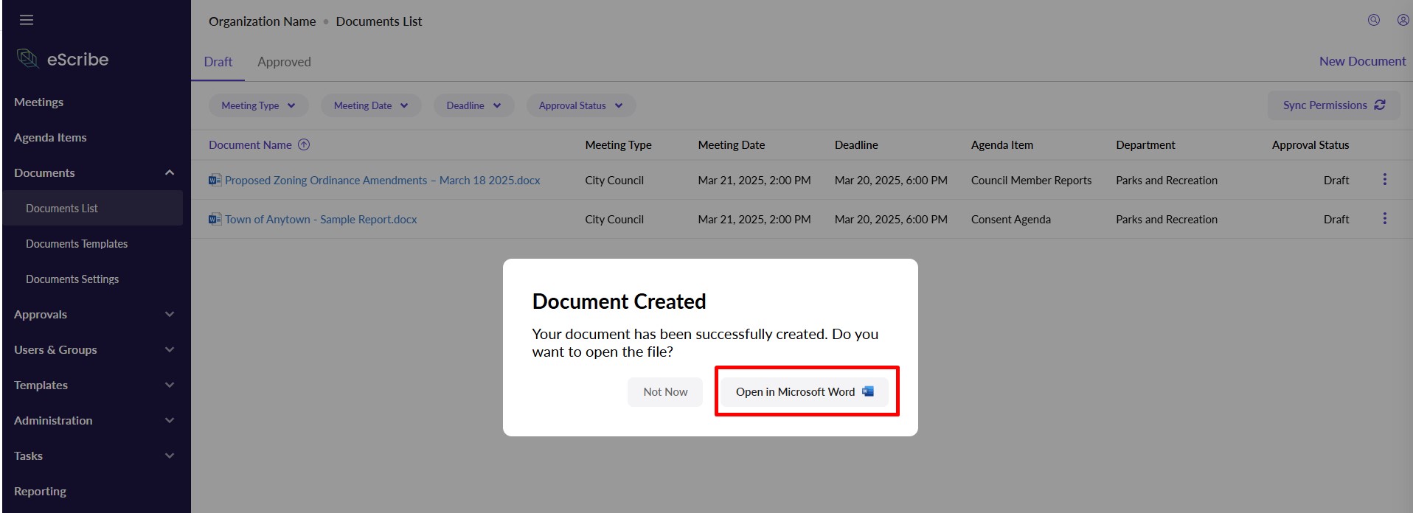Click Word file icon for Town of Anytown
This screenshot has width=1413, height=513.
215,219
